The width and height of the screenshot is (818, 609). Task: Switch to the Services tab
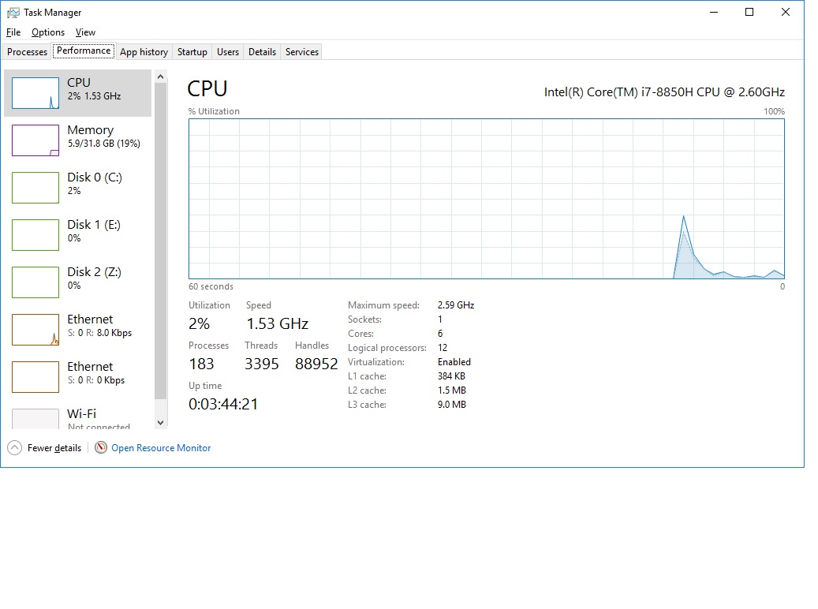pyautogui.click(x=302, y=51)
